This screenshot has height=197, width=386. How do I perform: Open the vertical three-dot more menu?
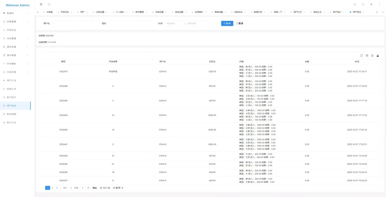379,5
